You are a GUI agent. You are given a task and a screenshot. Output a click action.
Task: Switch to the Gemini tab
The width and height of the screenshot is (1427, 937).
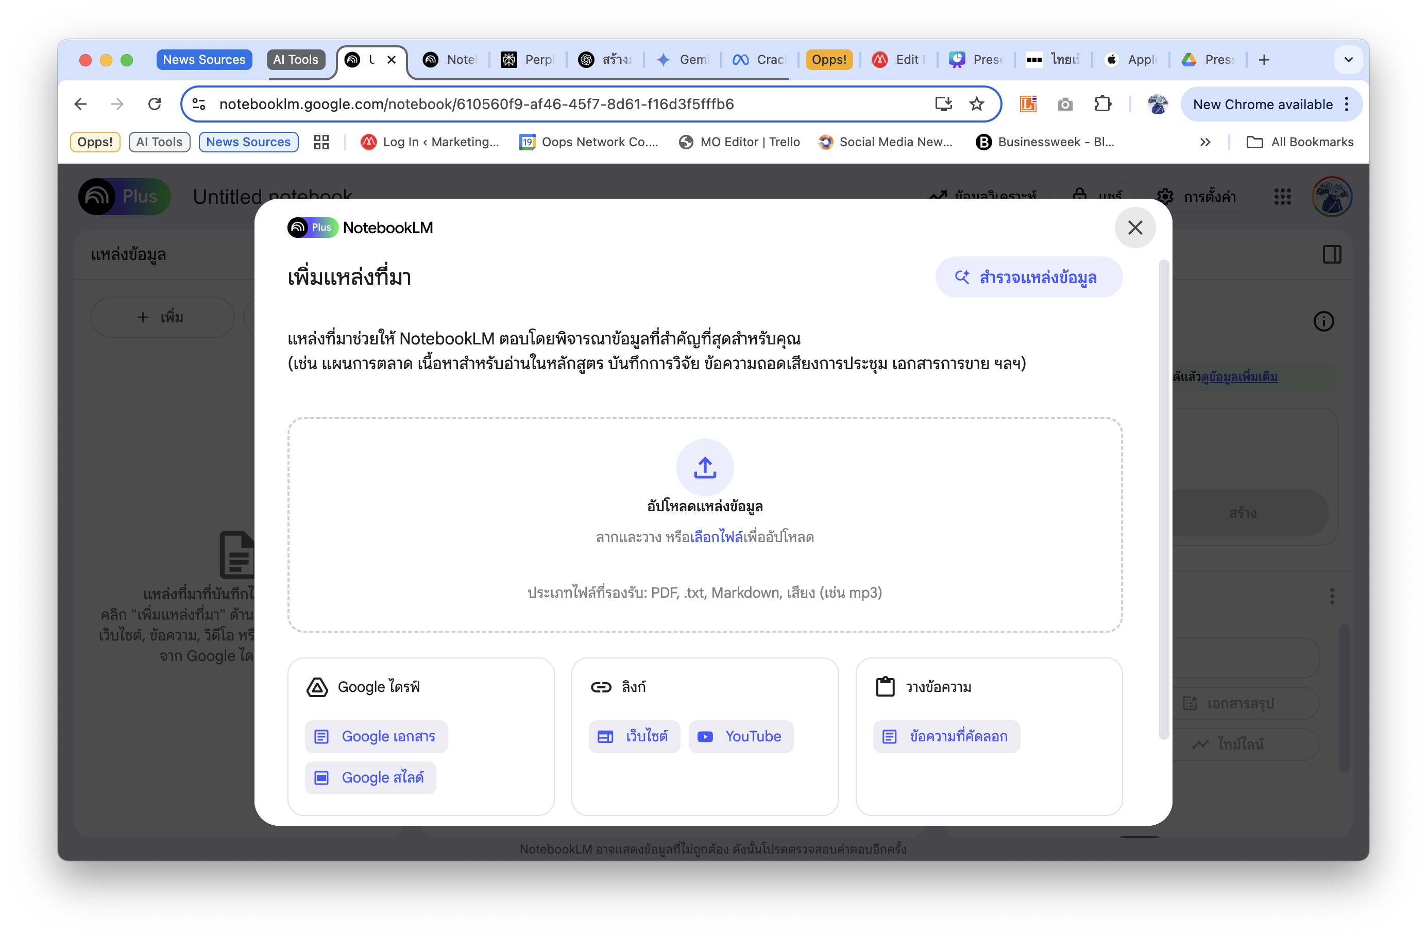click(682, 60)
